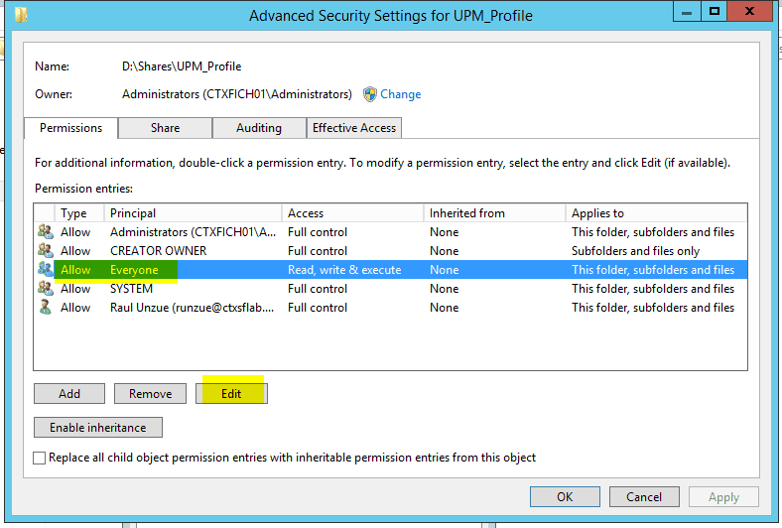Viewport: 782px width, 528px height.
Task: Click the group icon of the SYSTEM entry
Action: 46,289
